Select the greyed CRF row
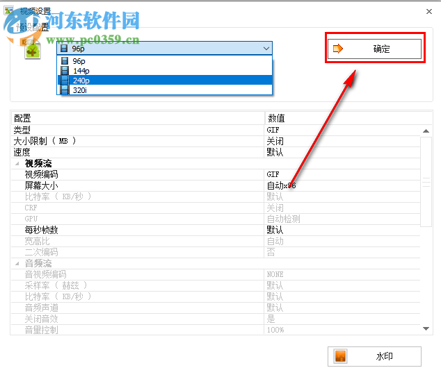This screenshot has width=441, height=377. tap(216, 208)
